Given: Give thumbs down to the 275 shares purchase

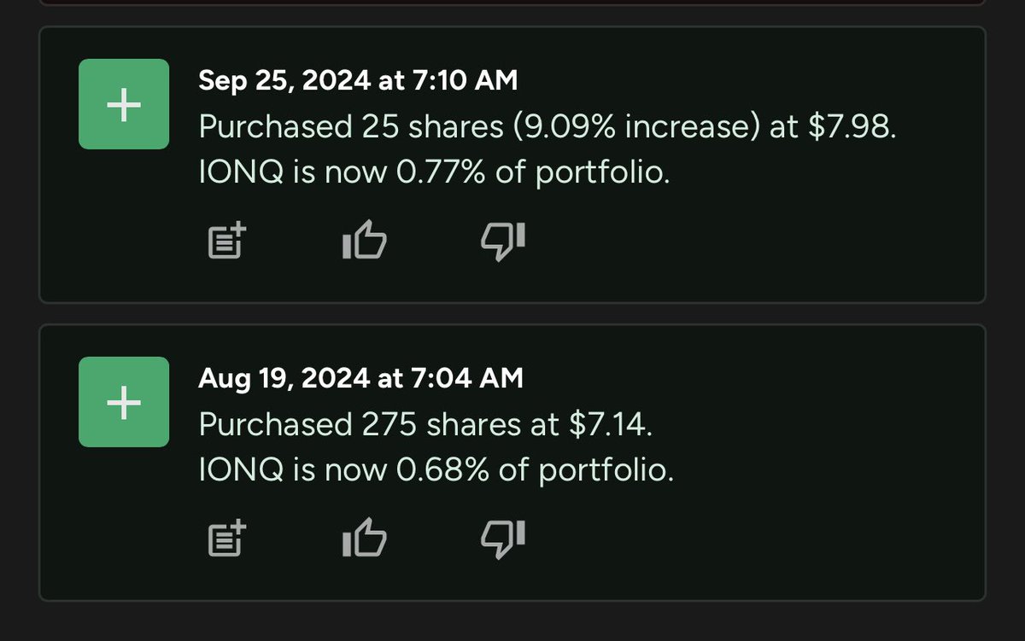Looking at the screenshot, I should click(503, 539).
